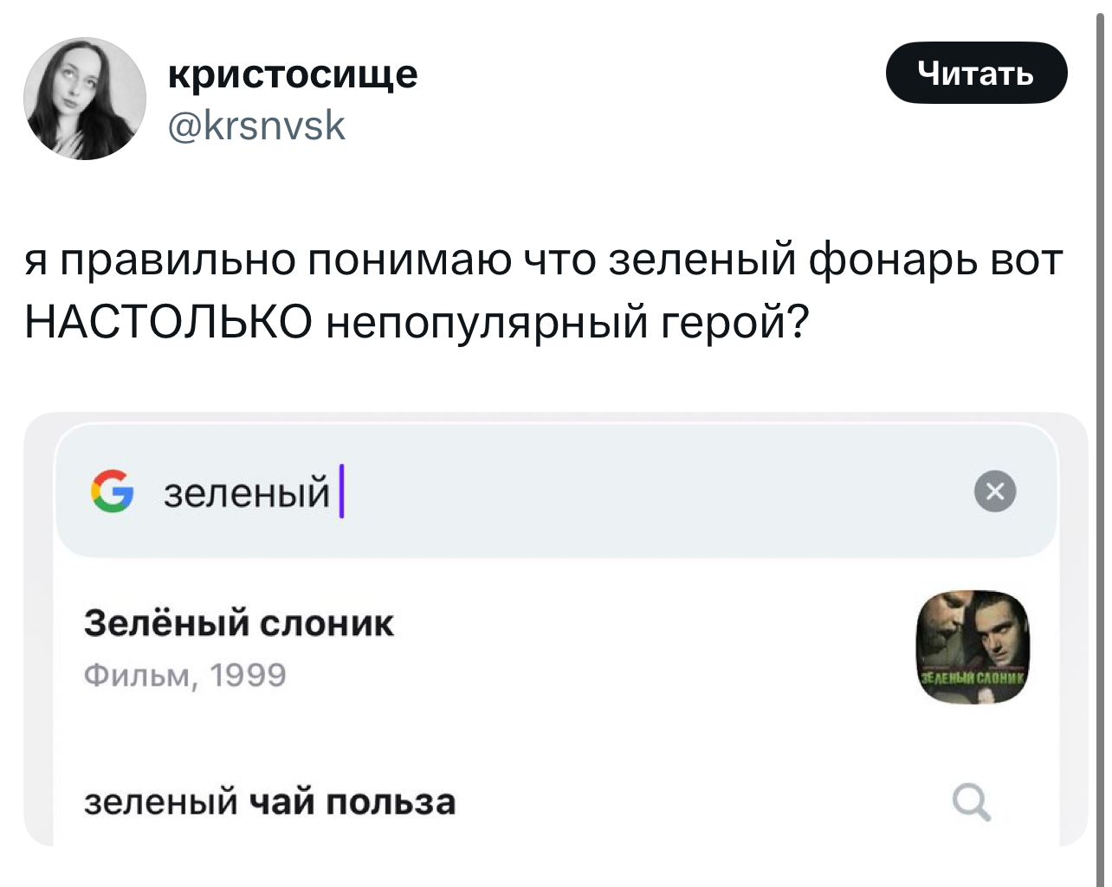The height and width of the screenshot is (887, 1112).
Task: Click the ЗЕЛЕНЫЙ СЛОНИК caption on the poster
Action: coord(972,678)
